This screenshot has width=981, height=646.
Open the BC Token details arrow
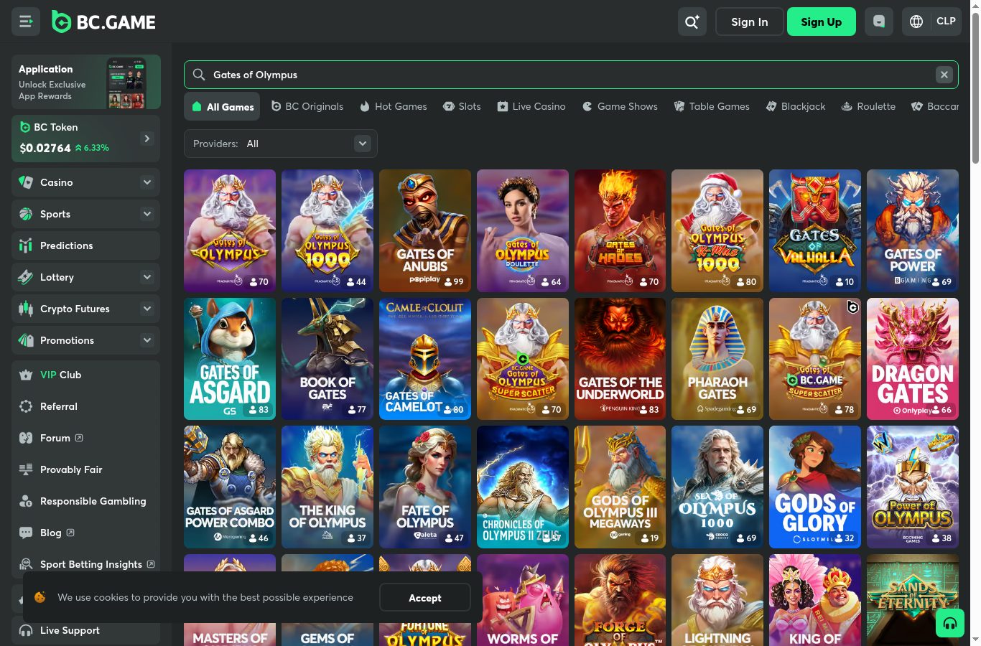(x=147, y=139)
